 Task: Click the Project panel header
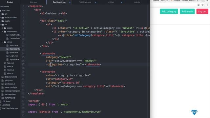[10, 2]
